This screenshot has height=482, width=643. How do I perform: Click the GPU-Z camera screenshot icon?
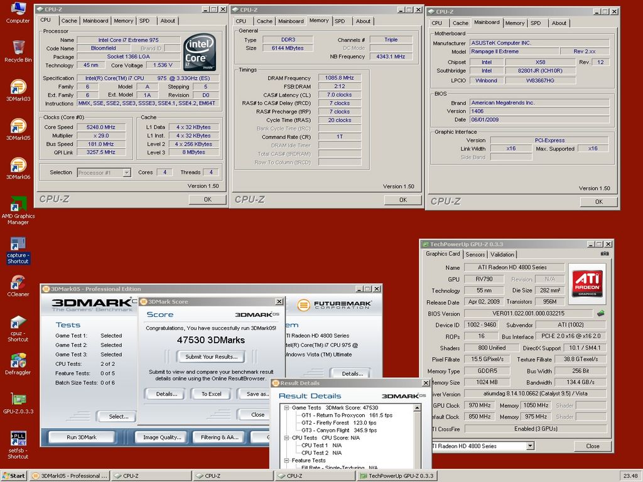click(x=605, y=254)
